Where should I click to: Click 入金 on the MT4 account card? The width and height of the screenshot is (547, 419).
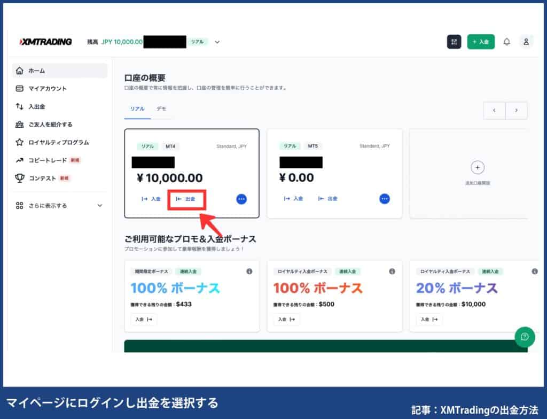pyautogui.click(x=151, y=199)
